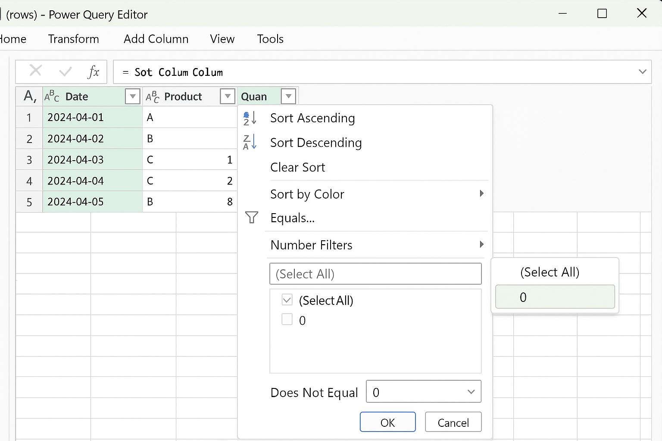Confirm the filter with OK button
This screenshot has width=662, height=441.
click(x=388, y=422)
